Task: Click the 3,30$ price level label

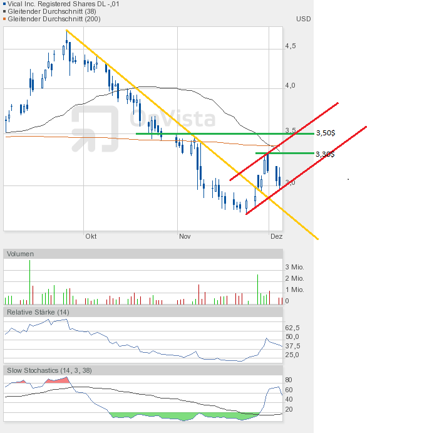Action: [x=325, y=154]
